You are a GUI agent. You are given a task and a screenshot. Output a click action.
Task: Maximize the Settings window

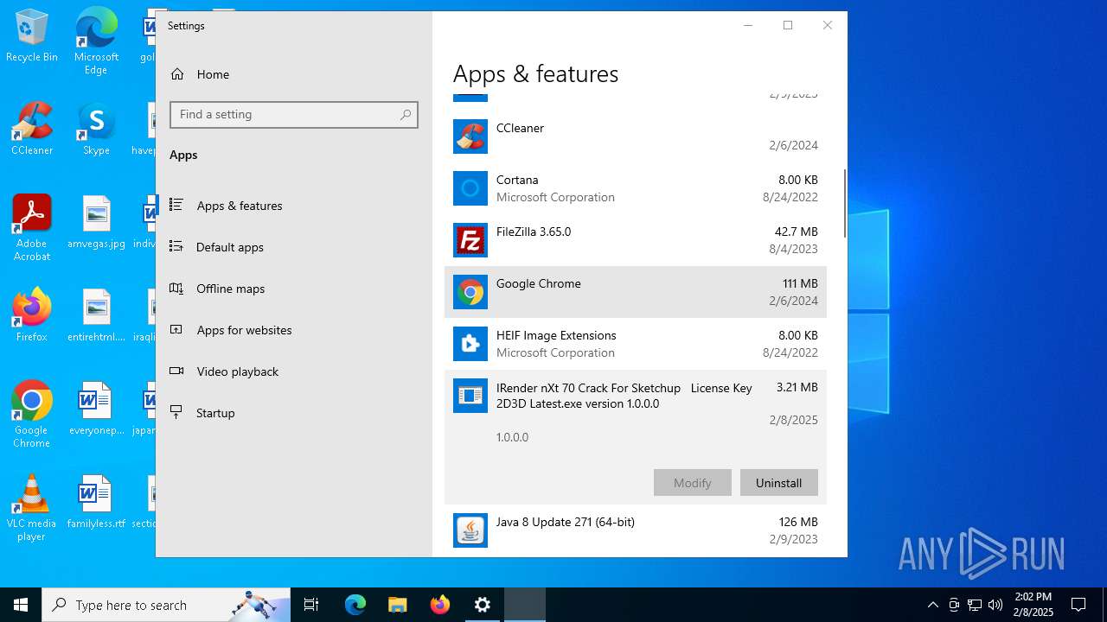point(788,25)
